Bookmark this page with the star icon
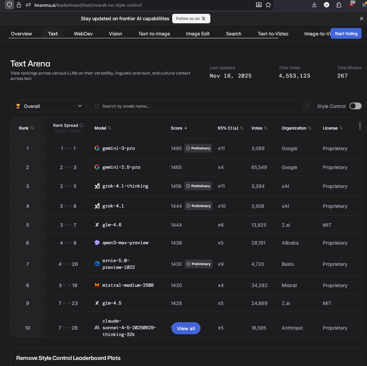The height and width of the screenshot is (366, 367). (268, 5)
